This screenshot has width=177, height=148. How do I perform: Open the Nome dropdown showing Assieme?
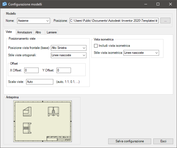click(33, 21)
